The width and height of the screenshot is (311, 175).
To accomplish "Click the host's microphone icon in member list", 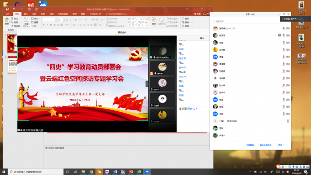I will (284, 28).
